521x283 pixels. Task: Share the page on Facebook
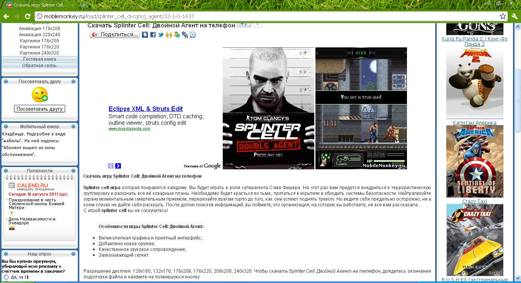coord(153,35)
